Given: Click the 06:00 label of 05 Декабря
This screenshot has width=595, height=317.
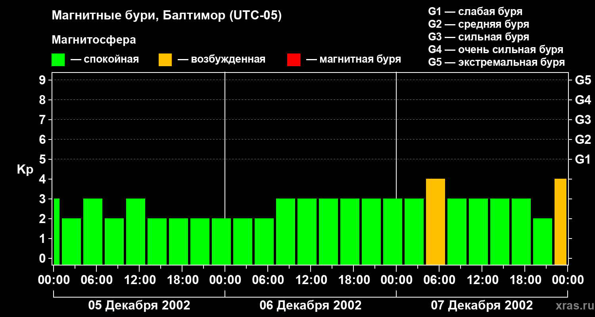Looking at the screenshot, I should tap(96, 280).
